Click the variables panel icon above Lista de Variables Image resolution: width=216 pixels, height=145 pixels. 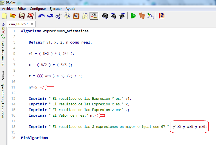coord(3,31)
